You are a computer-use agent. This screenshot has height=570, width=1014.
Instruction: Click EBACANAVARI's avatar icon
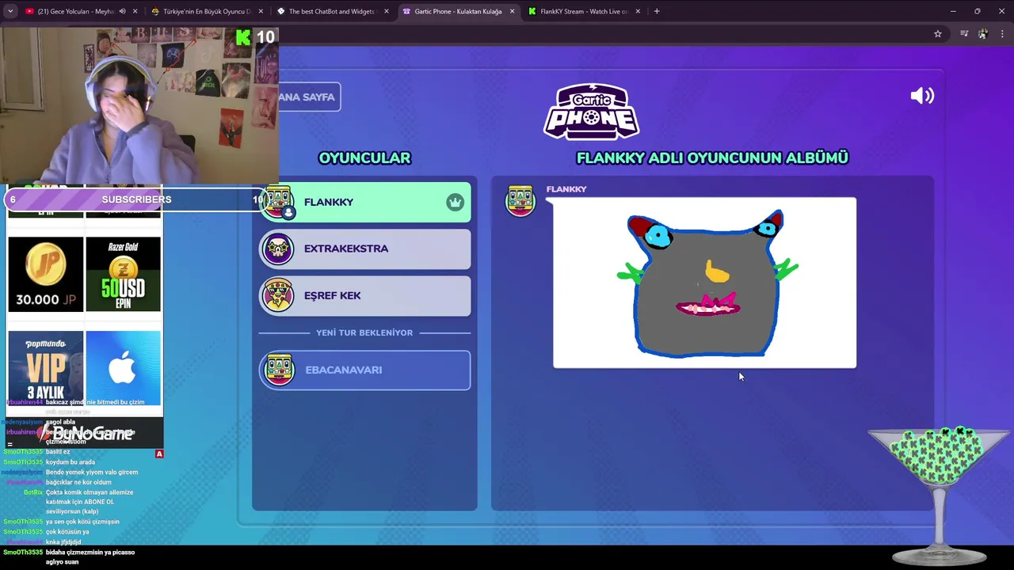coord(279,370)
